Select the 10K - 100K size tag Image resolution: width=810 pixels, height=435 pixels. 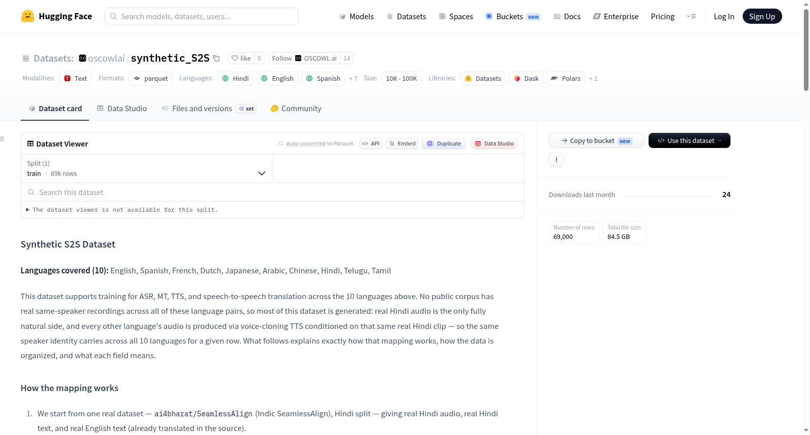coord(401,78)
